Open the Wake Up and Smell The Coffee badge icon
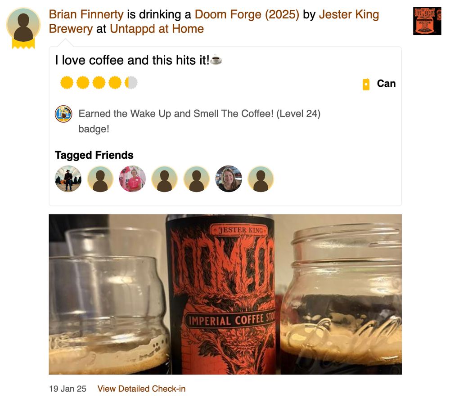This screenshot has height=403, width=450. [x=63, y=114]
